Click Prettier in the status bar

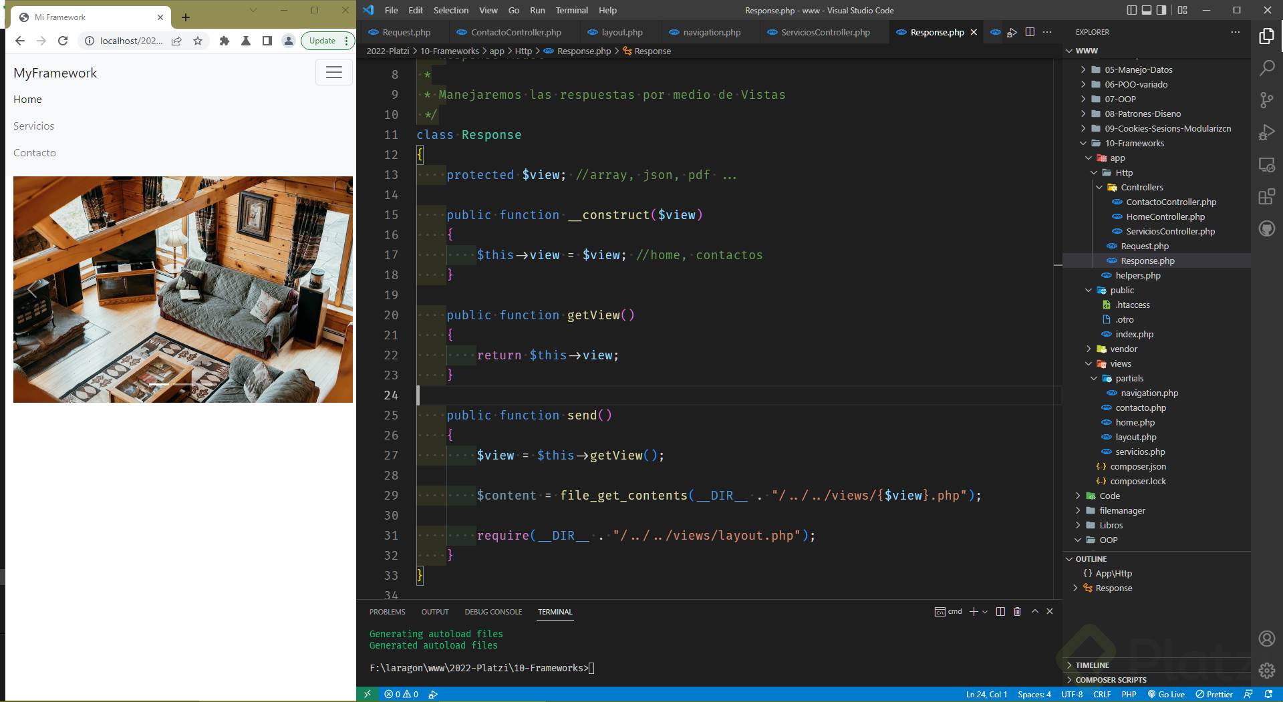point(1214,694)
